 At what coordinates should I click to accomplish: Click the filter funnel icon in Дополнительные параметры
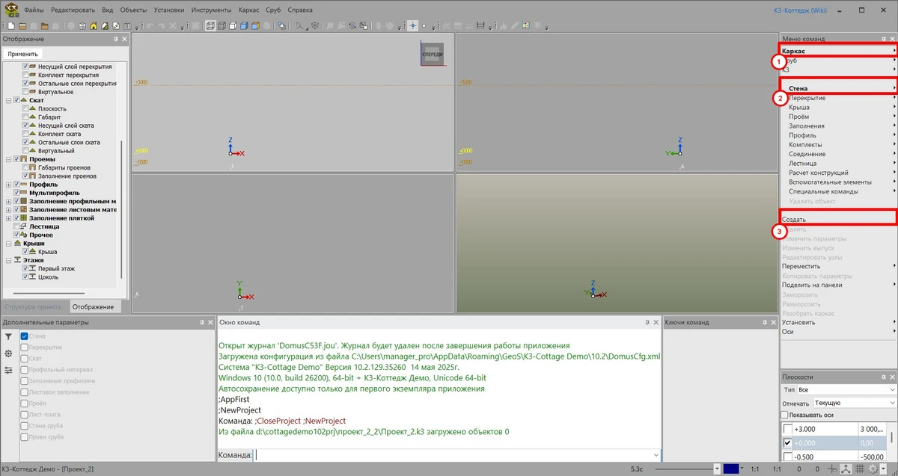pos(8,337)
